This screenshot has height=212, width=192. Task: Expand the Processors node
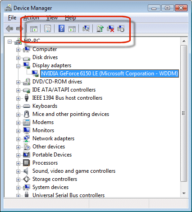(18, 163)
